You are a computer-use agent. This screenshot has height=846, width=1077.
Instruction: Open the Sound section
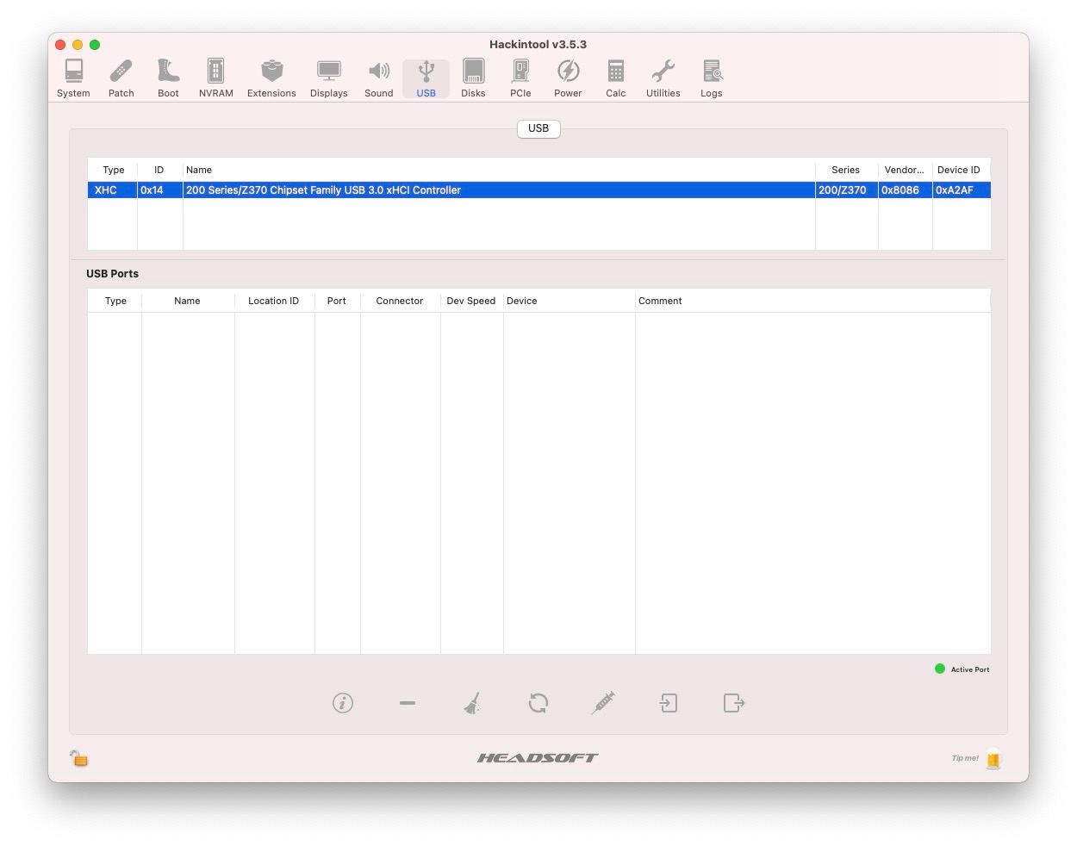coord(379,78)
